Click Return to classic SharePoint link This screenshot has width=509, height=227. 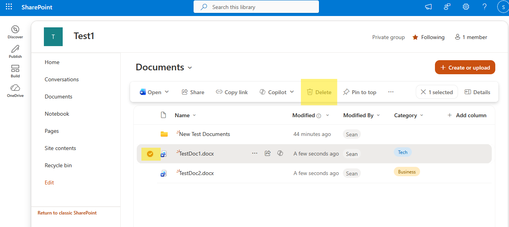67,213
